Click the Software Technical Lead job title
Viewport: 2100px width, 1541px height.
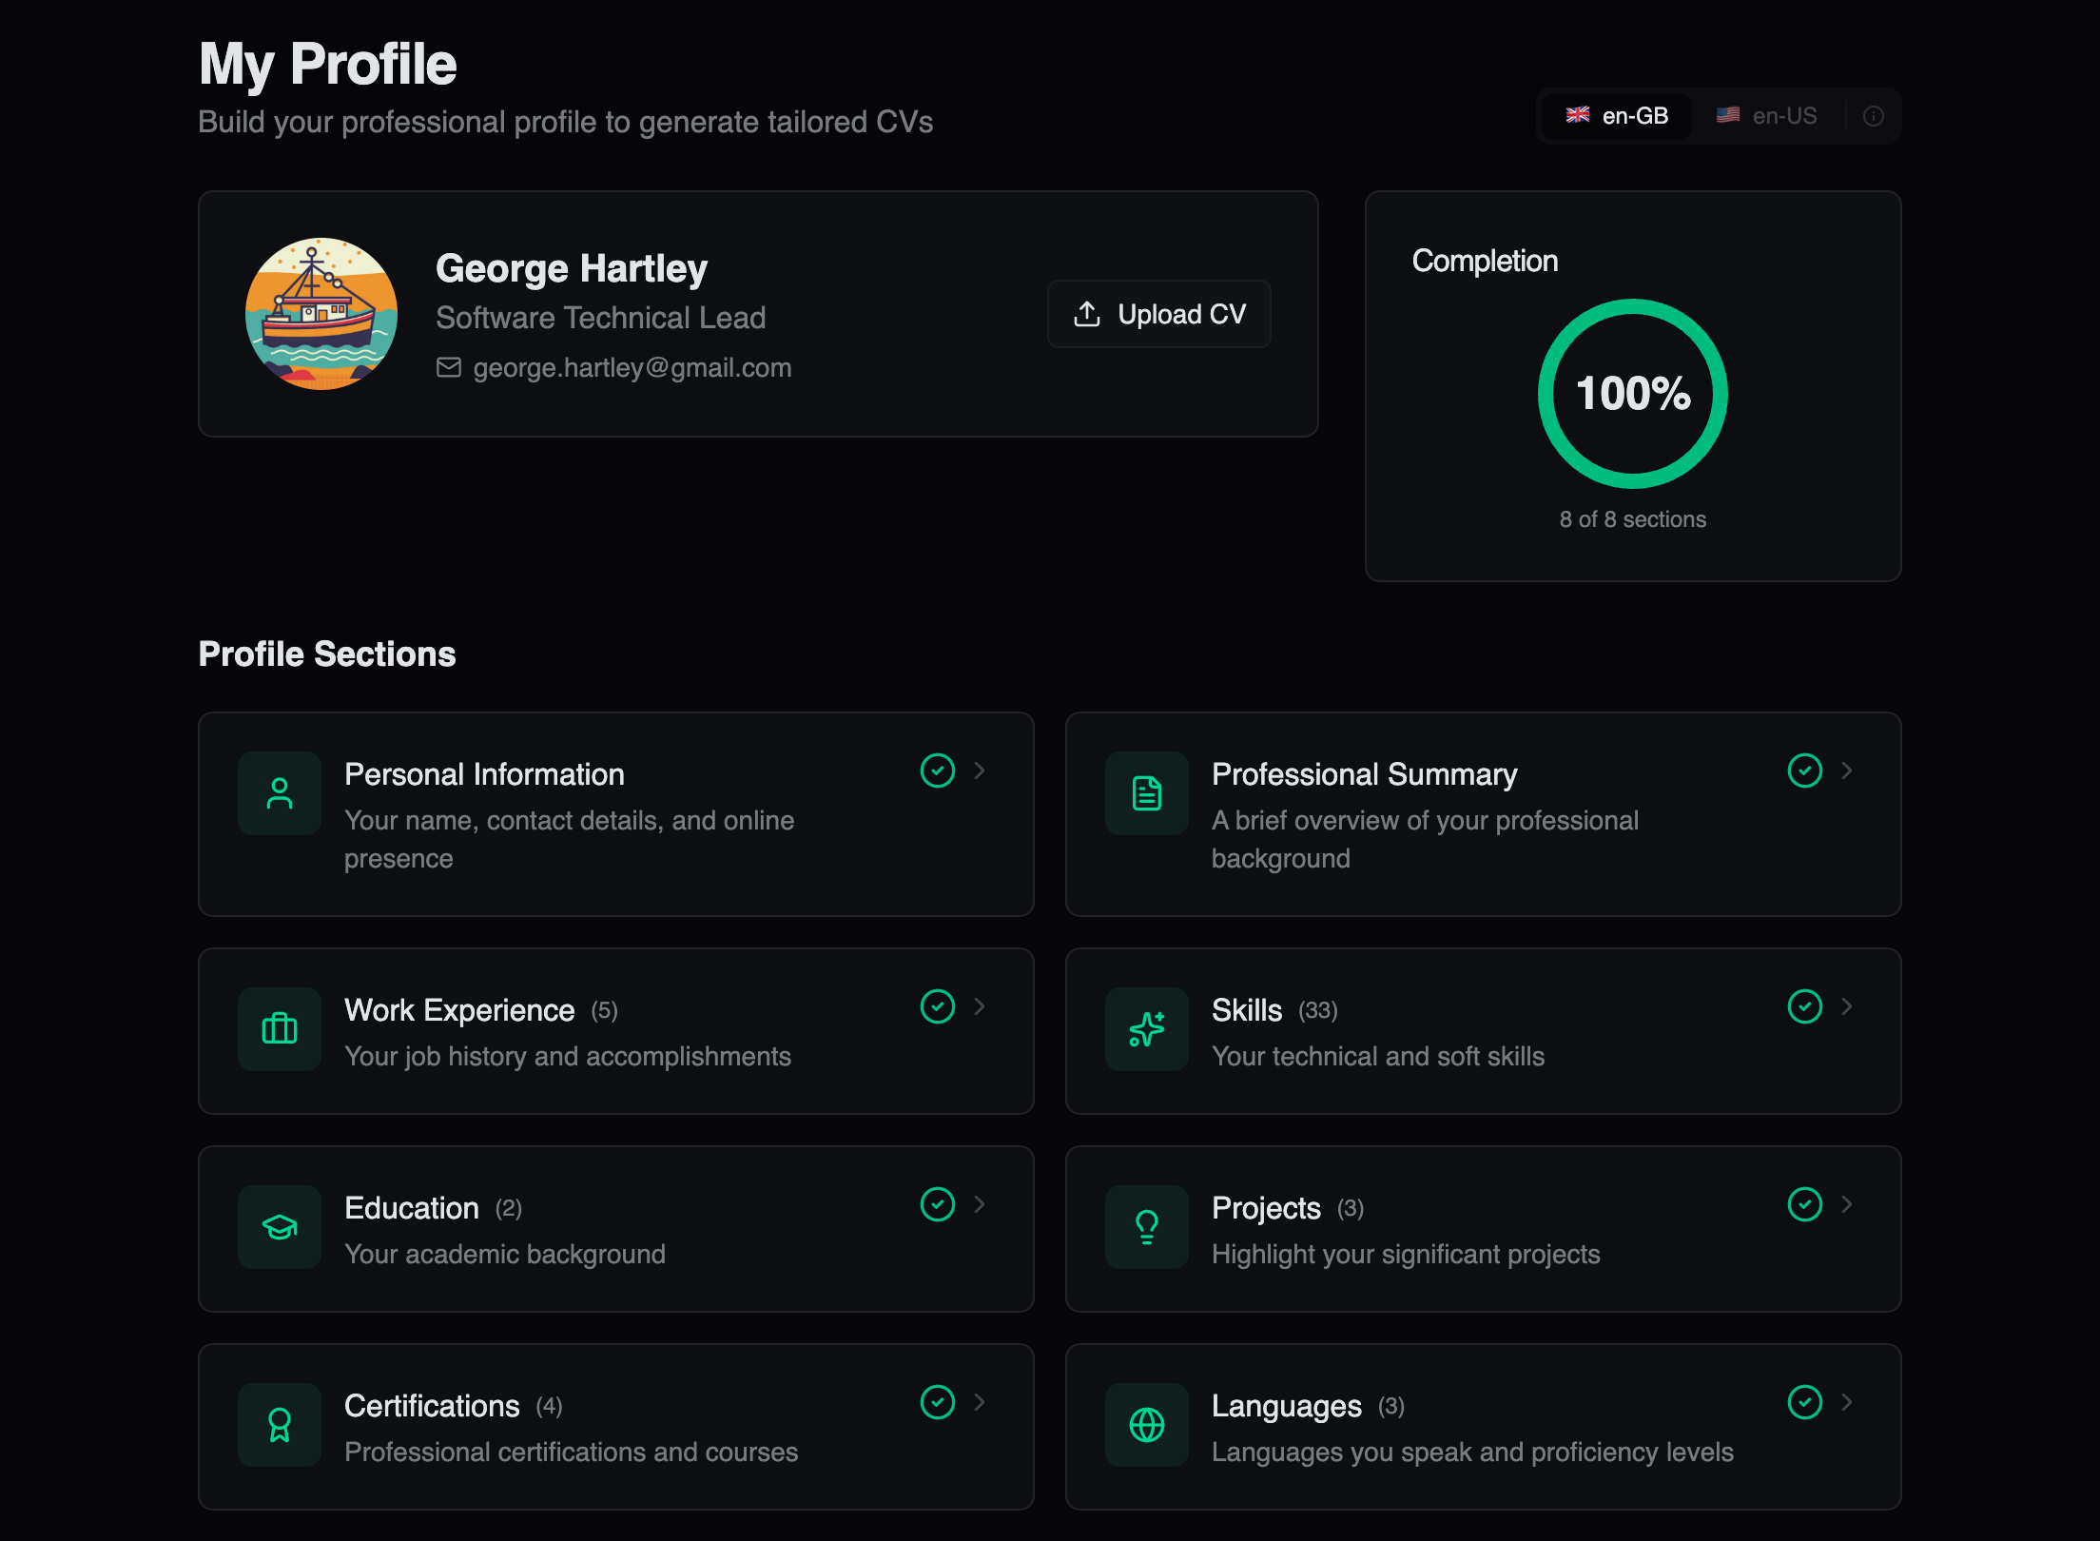pyautogui.click(x=601, y=318)
